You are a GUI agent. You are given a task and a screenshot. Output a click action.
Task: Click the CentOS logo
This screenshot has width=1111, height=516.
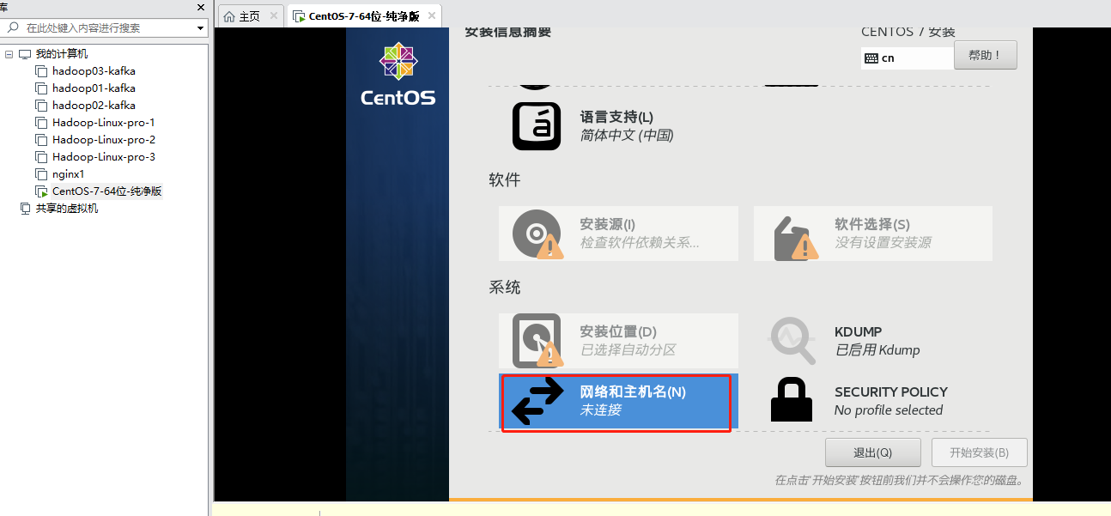pos(398,75)
